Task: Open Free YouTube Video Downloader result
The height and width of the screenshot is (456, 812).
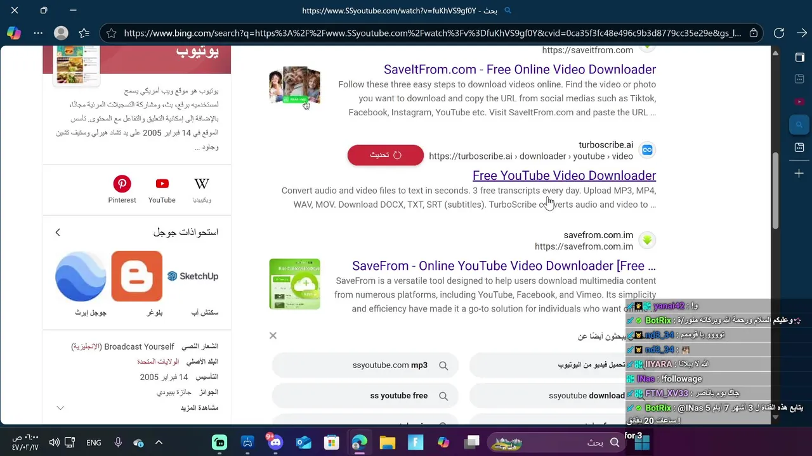Action: tap(564, 175)
